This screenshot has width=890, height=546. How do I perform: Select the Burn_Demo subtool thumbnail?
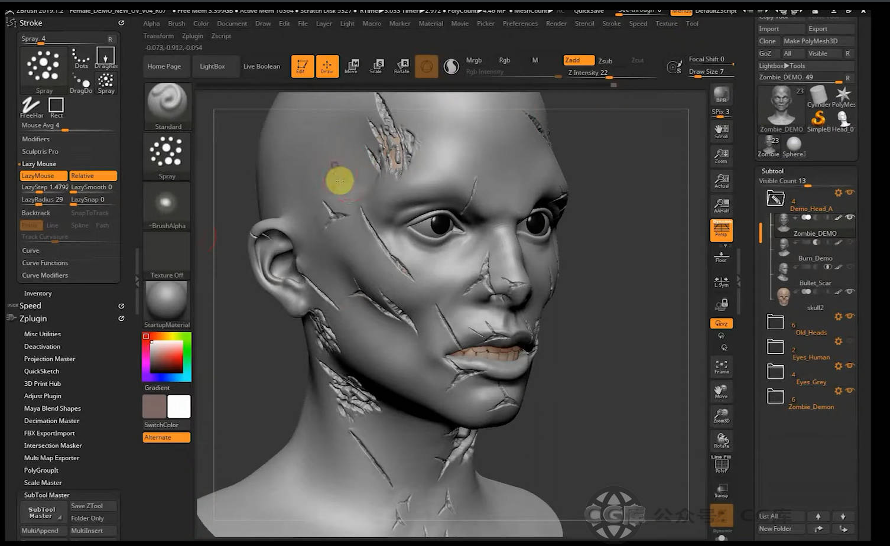tap(784, 247)
